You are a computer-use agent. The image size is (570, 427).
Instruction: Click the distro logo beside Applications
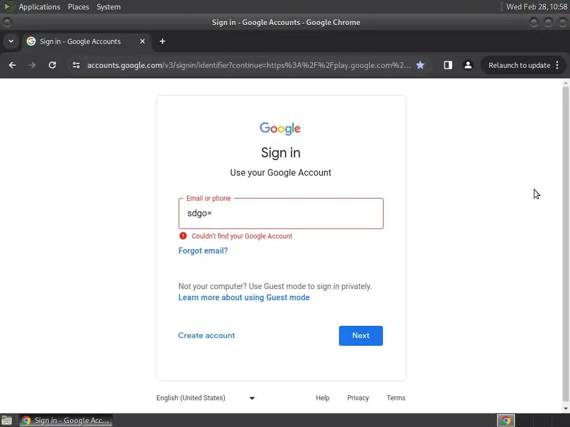[9, 7]
